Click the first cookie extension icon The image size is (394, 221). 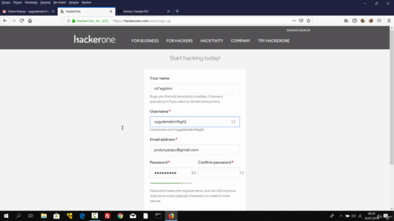(x=363, y=21)
